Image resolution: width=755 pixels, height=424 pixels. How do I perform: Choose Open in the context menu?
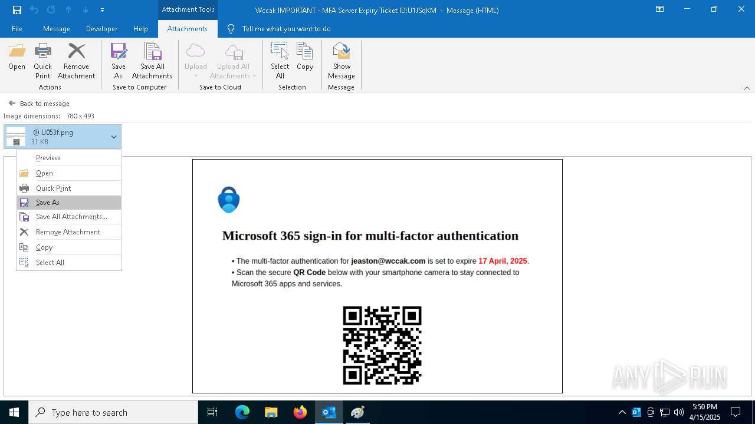tap(69, 173)
